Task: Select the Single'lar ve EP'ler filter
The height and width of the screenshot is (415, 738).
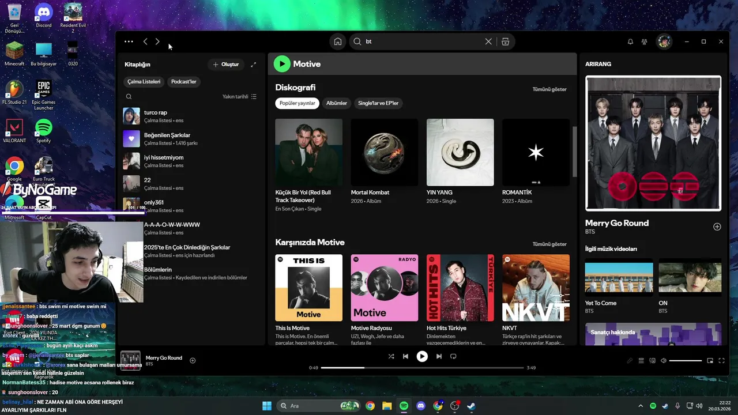Action: coord(378,103)
